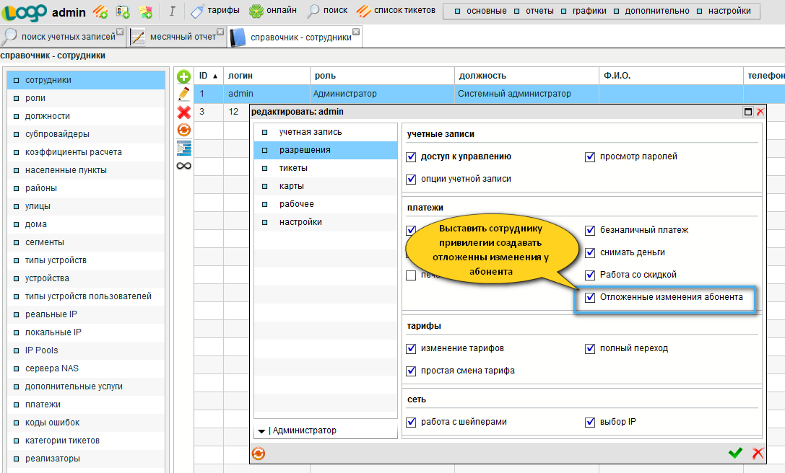785x473 pixels.
Task: Disable the снимать деньги checkbox
Action: click(x=590, y=252)
